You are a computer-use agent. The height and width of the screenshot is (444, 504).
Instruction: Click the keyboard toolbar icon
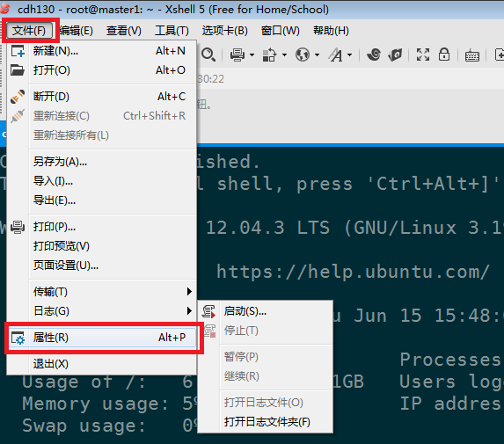(x=472, y=56)
